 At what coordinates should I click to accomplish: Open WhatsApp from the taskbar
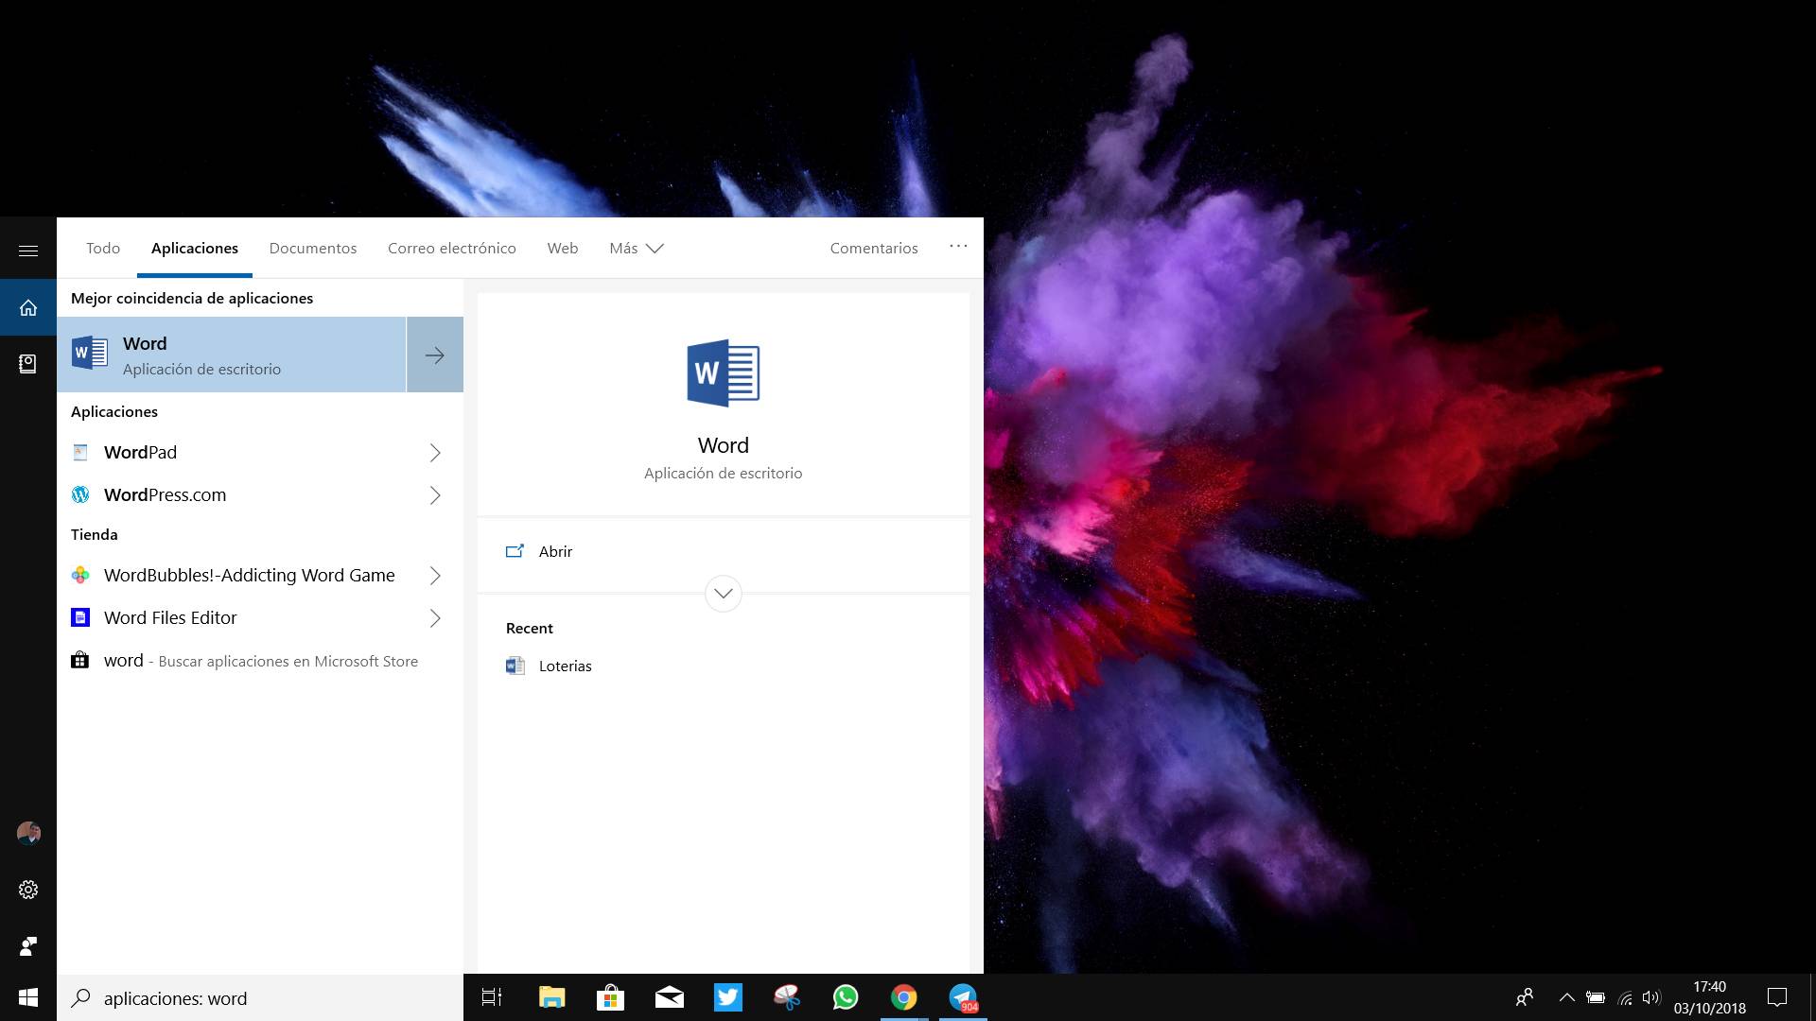click(845, 997)
